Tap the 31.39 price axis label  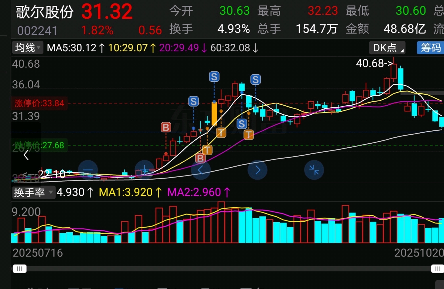pos(26,116)
